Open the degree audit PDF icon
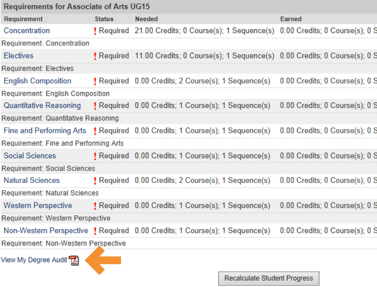The width and height of the screenshot is (377, 287). pyautogui.click(x=74, y=261)
